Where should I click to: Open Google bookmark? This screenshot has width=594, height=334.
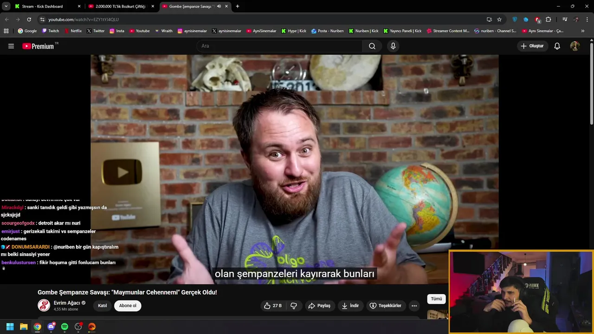click(27, 31)
